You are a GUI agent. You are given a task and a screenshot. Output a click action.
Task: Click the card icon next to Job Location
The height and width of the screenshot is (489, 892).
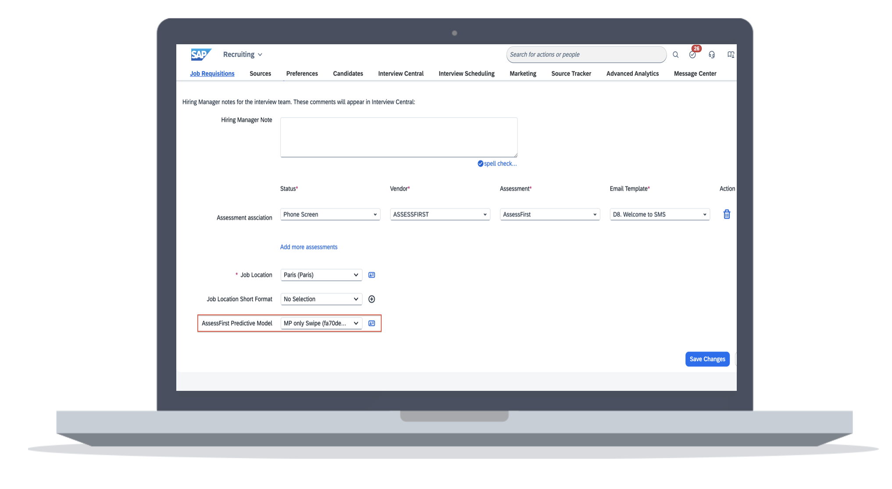(371, 275)
